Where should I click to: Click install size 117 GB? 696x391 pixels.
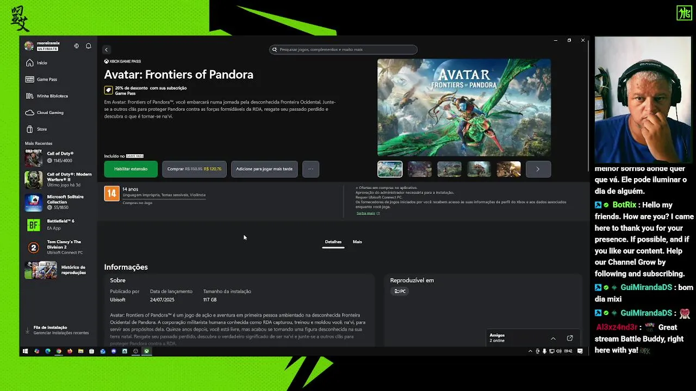pos(210,300)
